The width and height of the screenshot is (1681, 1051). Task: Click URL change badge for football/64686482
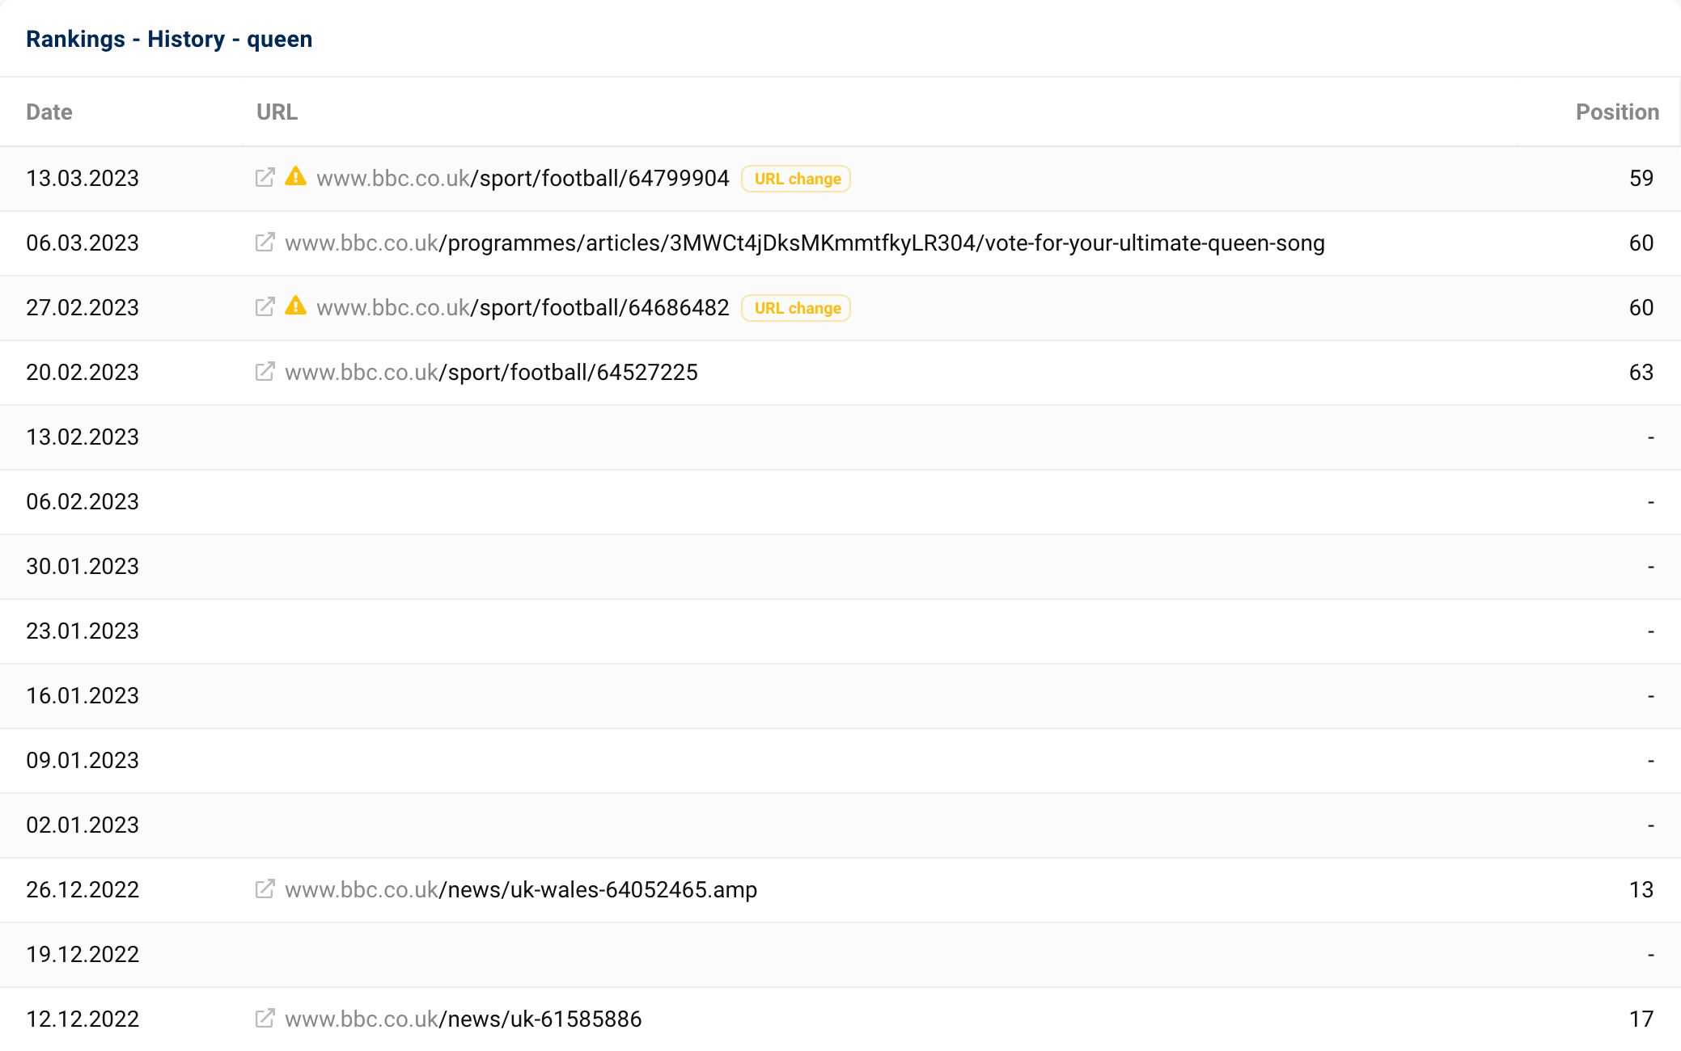click(x=797, y=308)
